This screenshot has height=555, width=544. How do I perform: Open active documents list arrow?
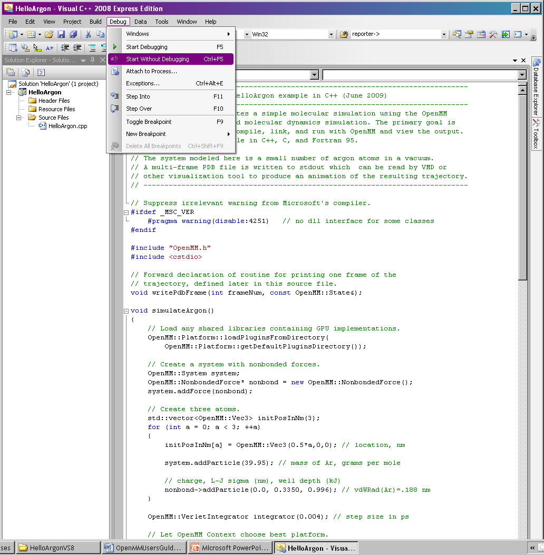point(514,61)
